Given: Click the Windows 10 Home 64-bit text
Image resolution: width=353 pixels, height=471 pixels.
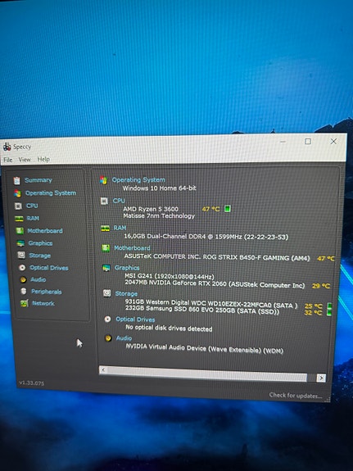Looking at the screenshot, I should 159,188.
